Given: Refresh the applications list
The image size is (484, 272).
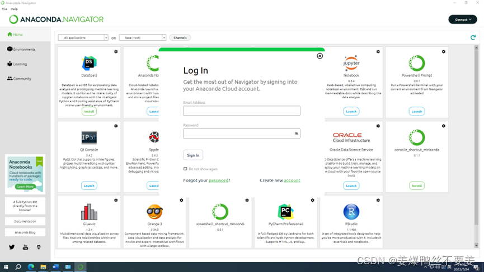Looking at the screenshot, I should point(473,37).
